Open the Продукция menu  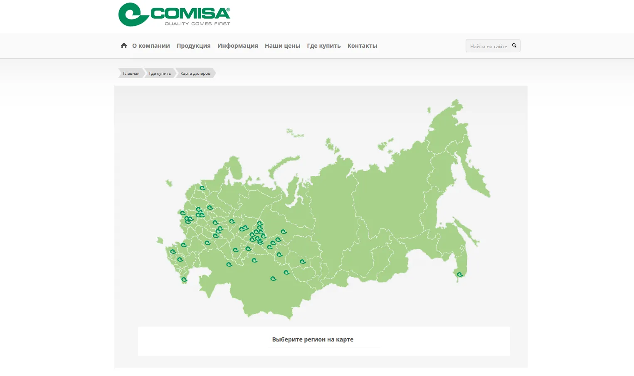coord(194,46)
